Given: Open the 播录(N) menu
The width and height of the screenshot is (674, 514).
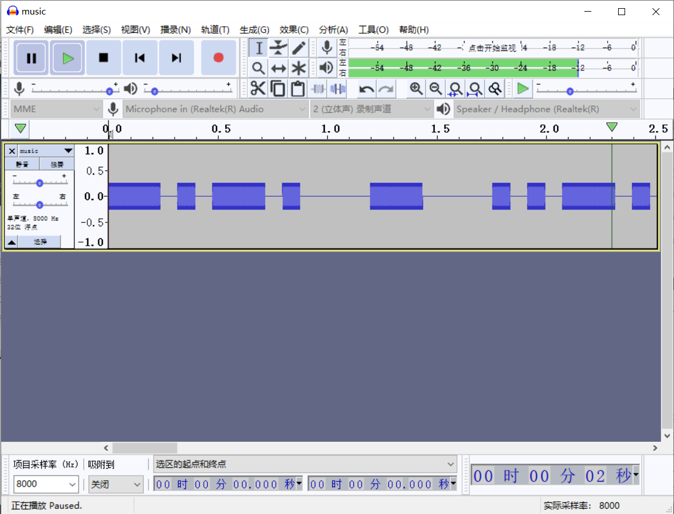Looking at the screenshot, I should [x=175, y=30].
